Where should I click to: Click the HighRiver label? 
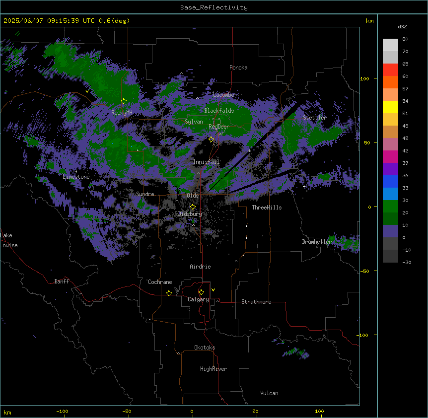coord(214,369)
